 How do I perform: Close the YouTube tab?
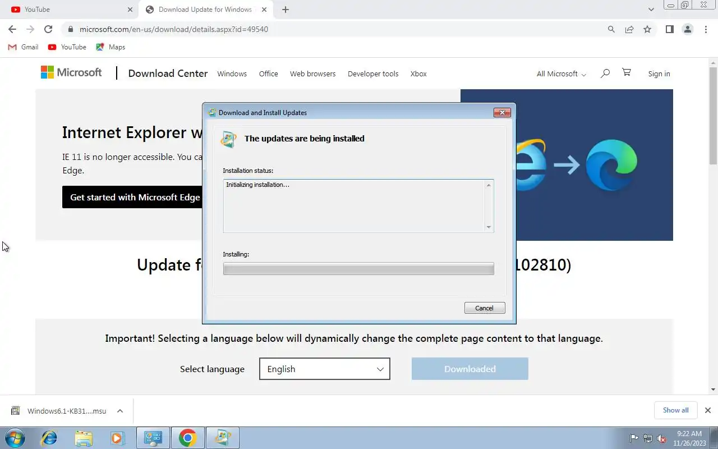[130, 10]
